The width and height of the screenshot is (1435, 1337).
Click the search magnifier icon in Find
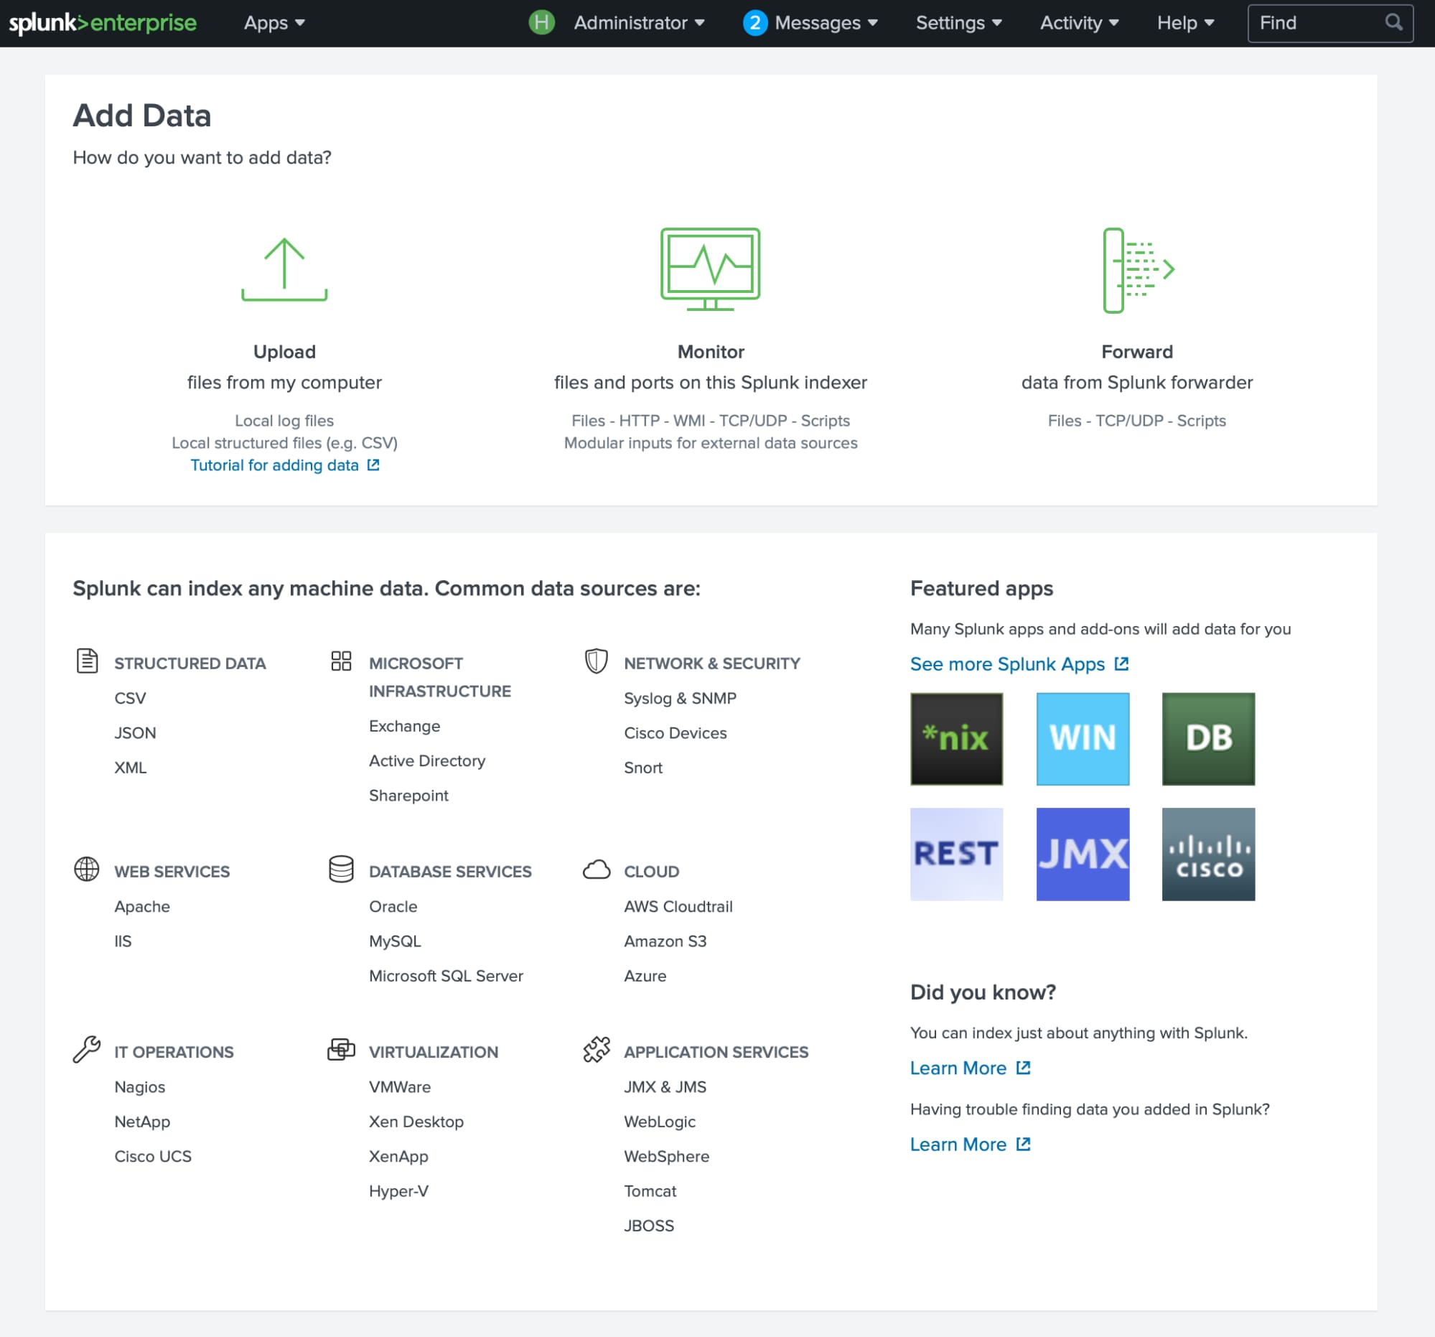[1393, 22]
